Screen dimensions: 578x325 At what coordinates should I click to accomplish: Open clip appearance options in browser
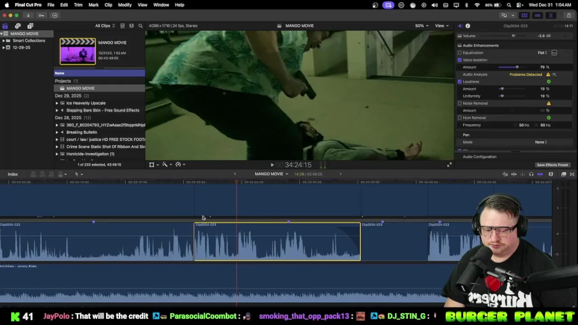(131, 26)
